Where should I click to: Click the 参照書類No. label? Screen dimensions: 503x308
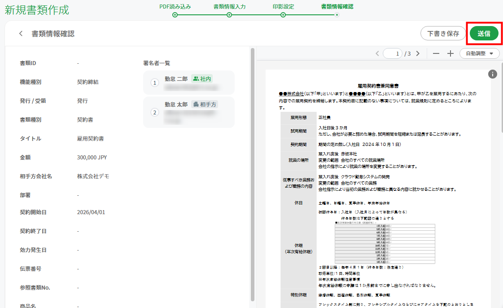click(35, 288)
